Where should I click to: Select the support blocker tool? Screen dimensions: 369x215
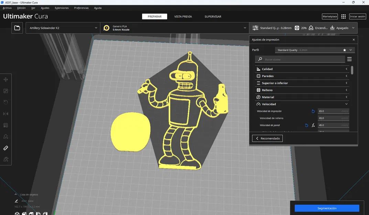6,136
